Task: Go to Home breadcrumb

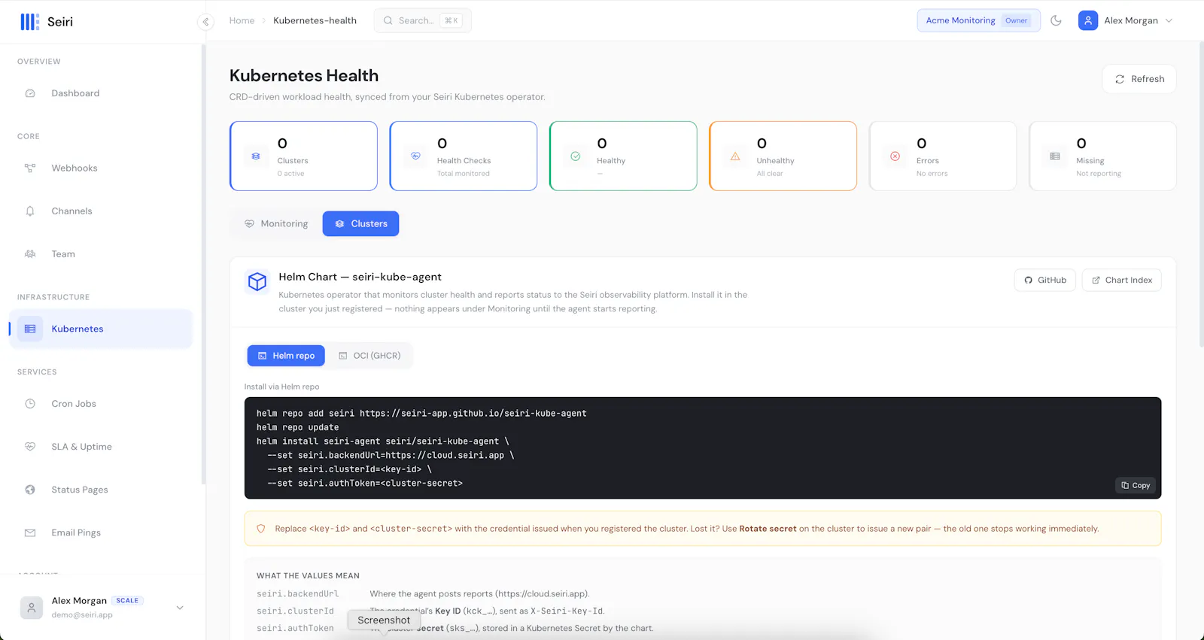Action: [242, 21]
